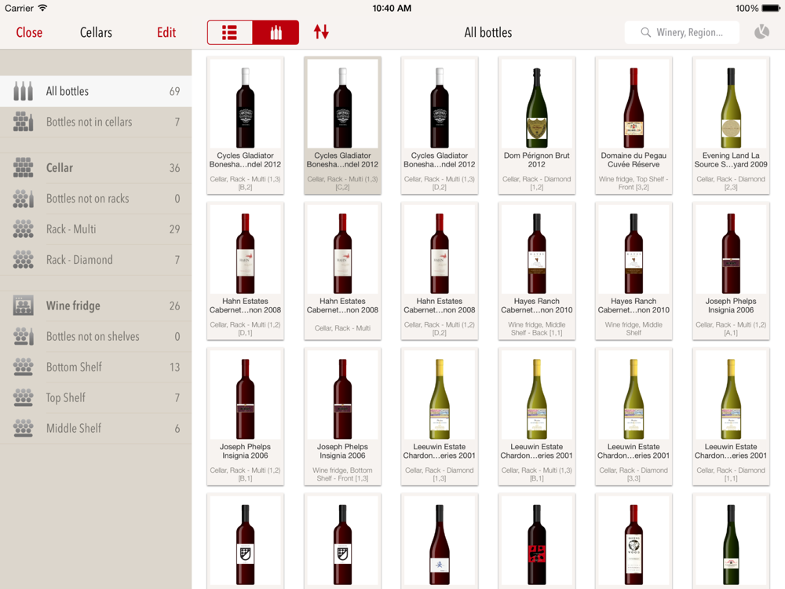Click the Rack - Diamond icon

(x=23, y=259)
